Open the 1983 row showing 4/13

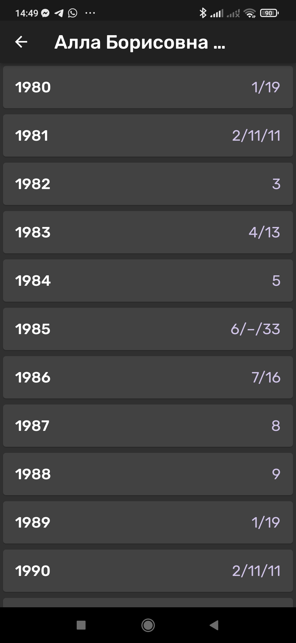tap(148, 232)
